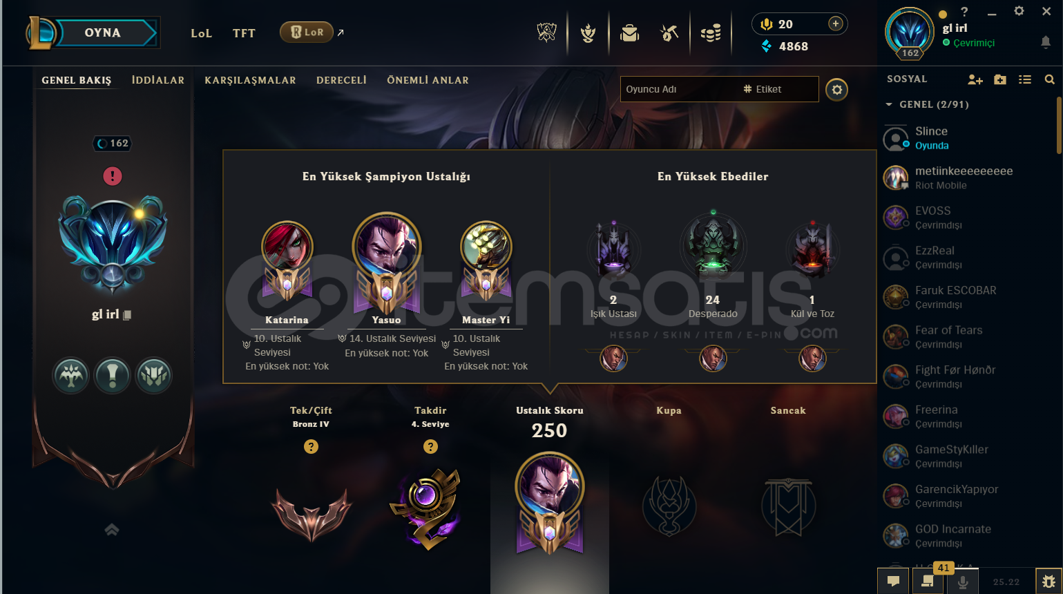Click the plus button to buy RP
The height and width of the screenshot is (594, 1063).
[x=836, y=23]
